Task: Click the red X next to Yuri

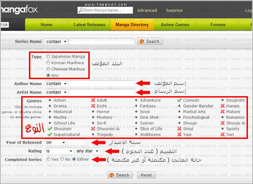Action: pos(223,134)
